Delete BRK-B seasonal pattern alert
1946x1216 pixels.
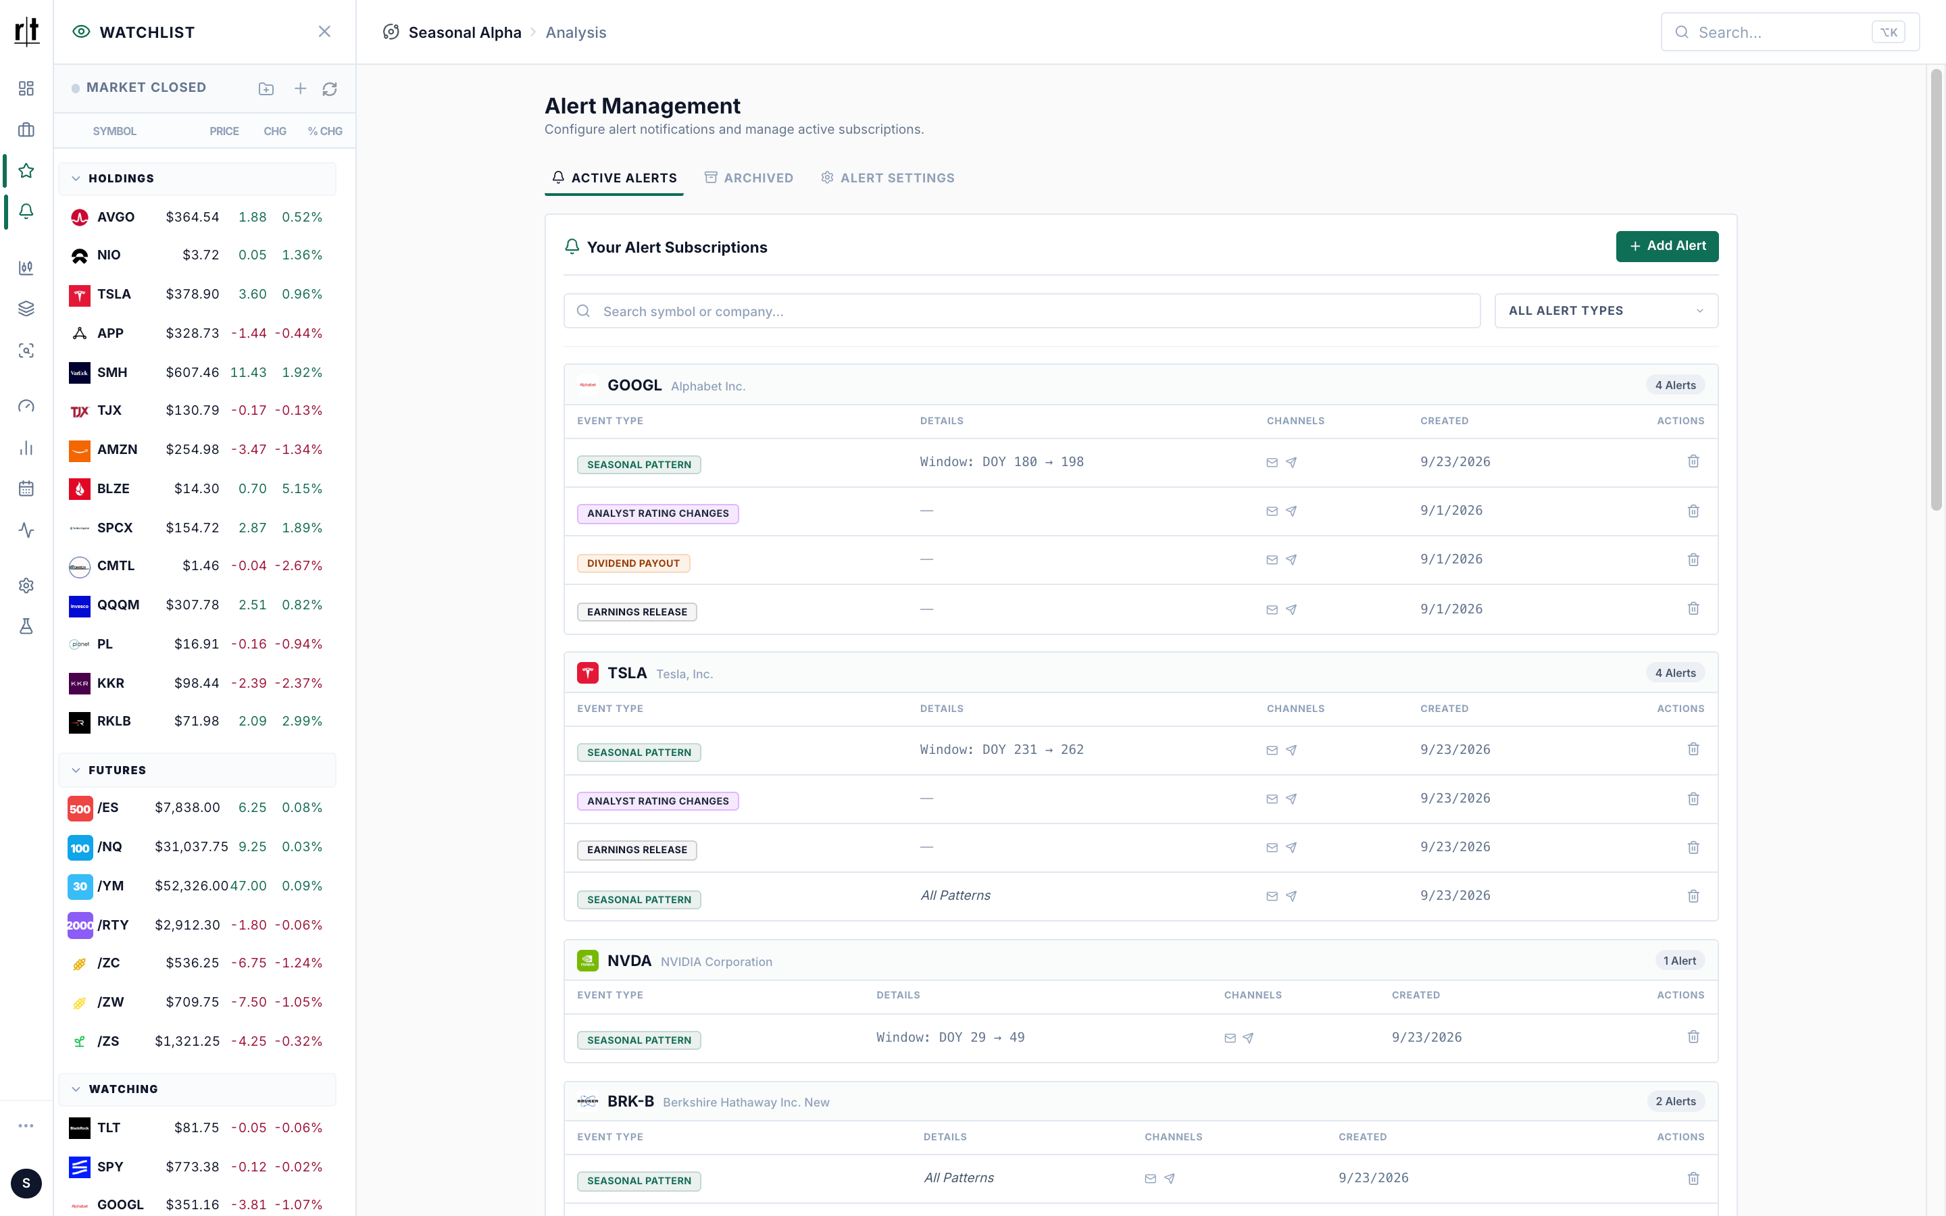pos(1693,1178)
